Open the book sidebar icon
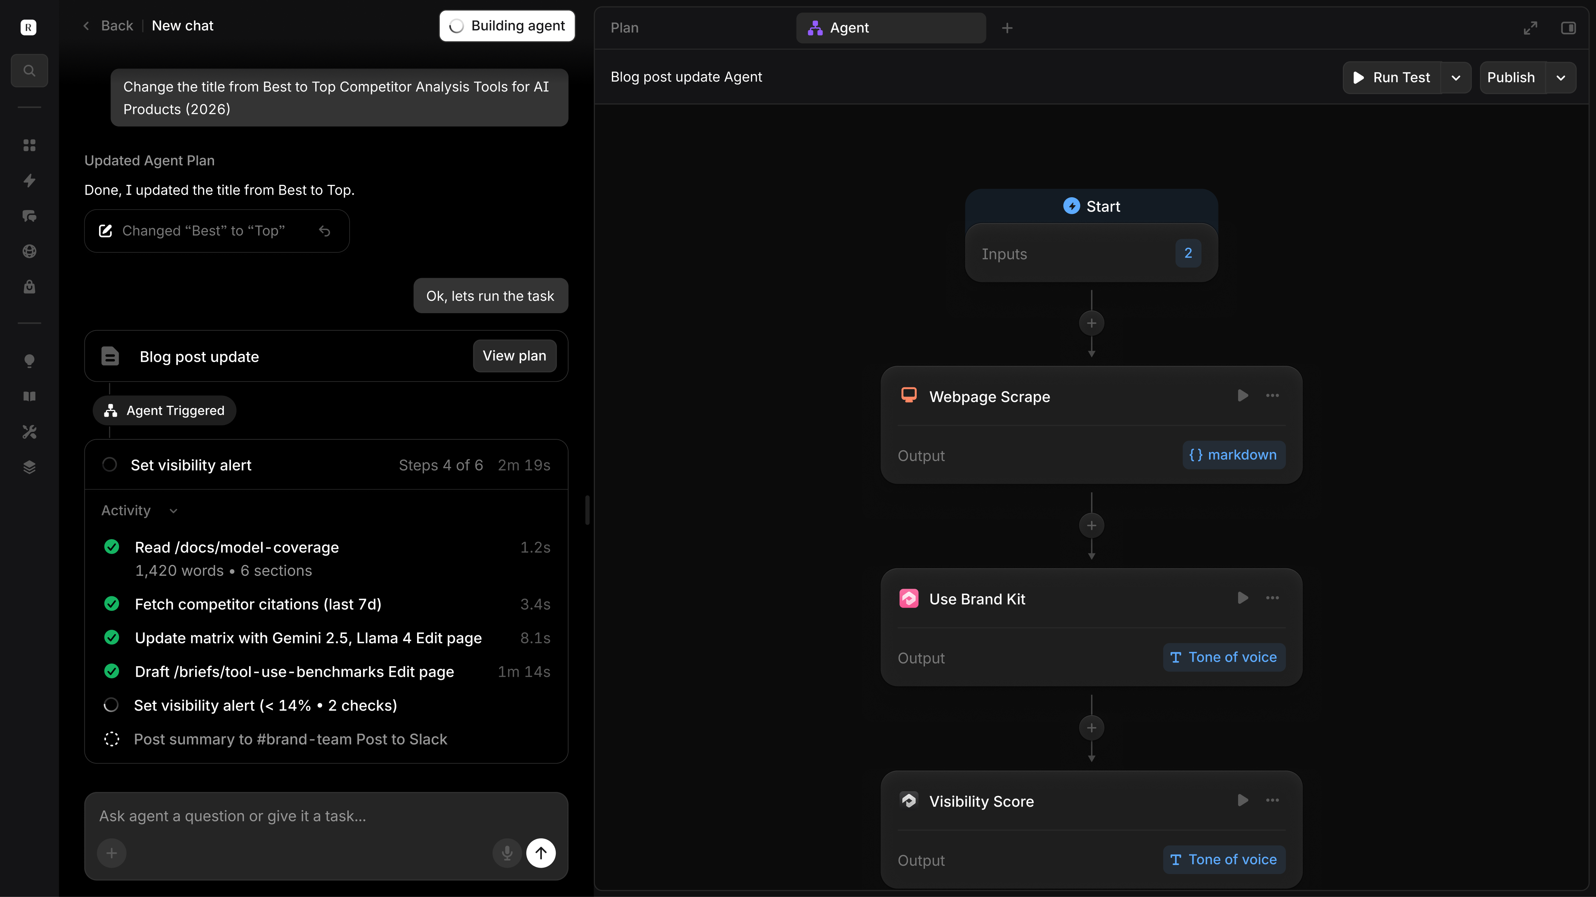1596x897 pixels. click(x=29, y=396)
